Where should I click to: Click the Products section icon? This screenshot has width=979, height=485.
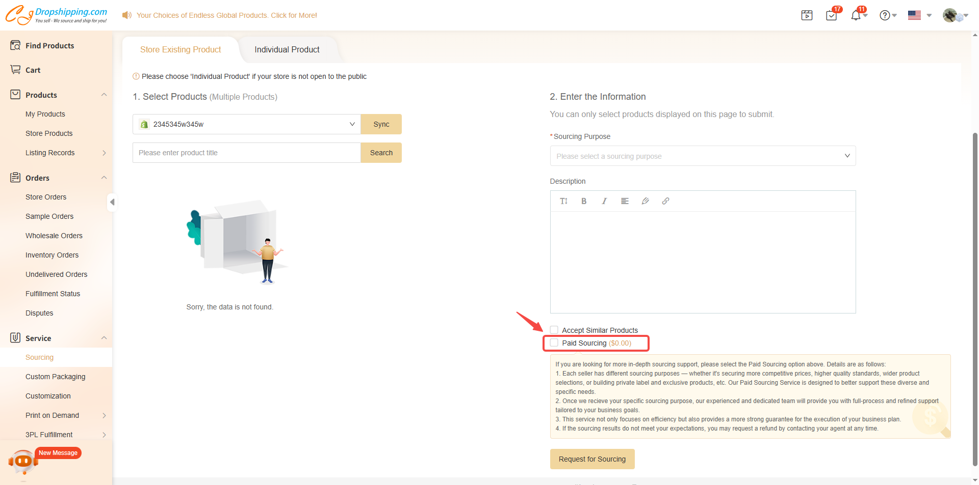click(15, 95)
